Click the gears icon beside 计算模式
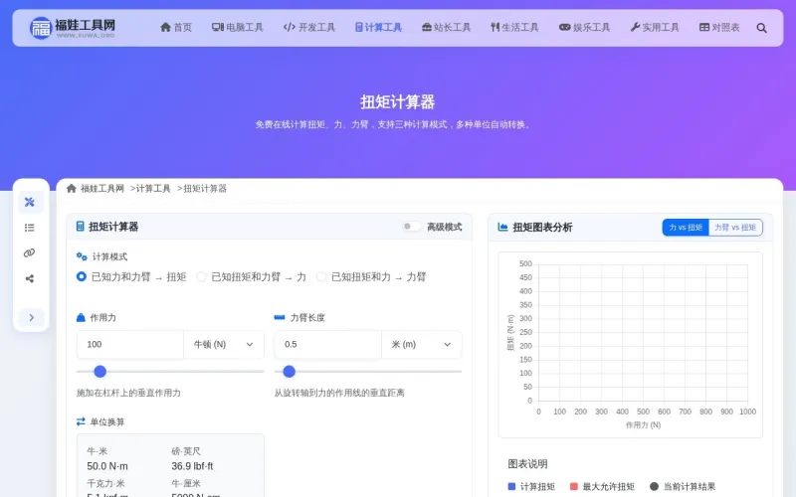The width and height of the screenshot is (796, 497). [x=82, y=256]
